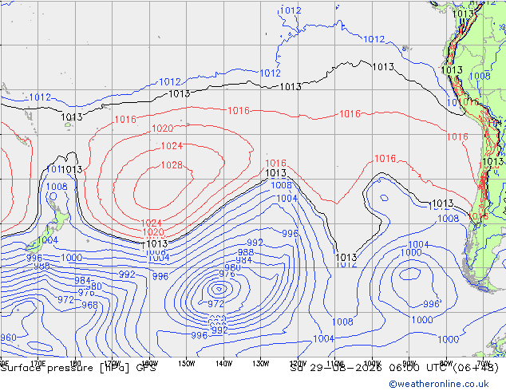Viewport: 506px width, 391px height.
Task: Click the 80W longitude axis label
Action: click(446, 364)
